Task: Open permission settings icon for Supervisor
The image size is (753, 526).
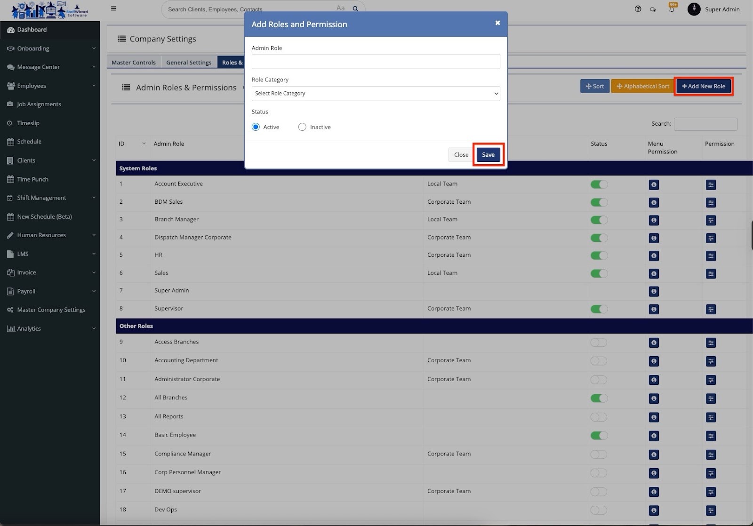Action: 711,310
